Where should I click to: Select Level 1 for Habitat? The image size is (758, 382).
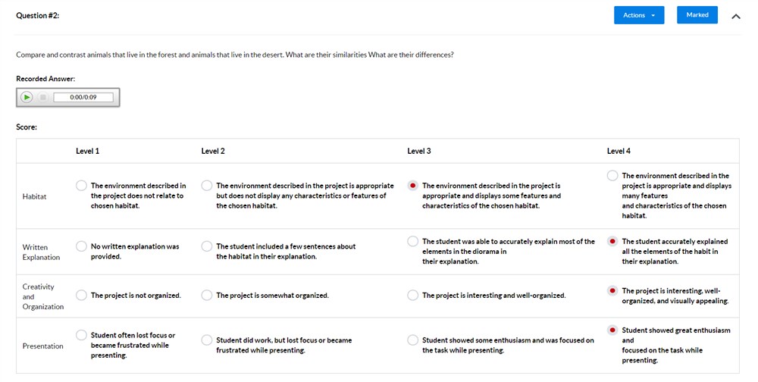tap(81, 186)
